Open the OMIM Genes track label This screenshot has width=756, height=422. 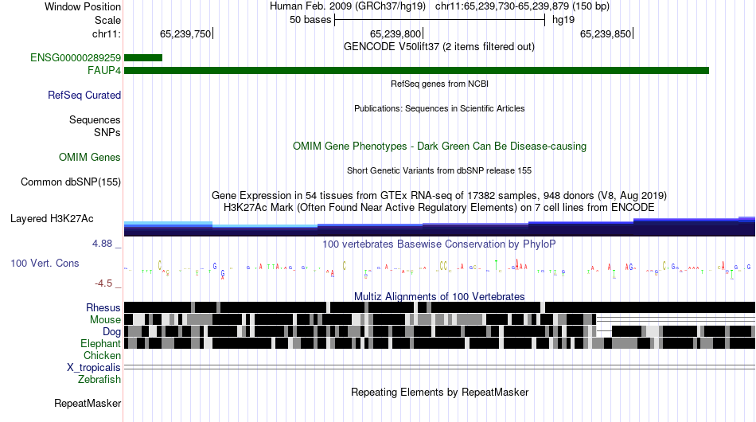[x=90, y=157]
